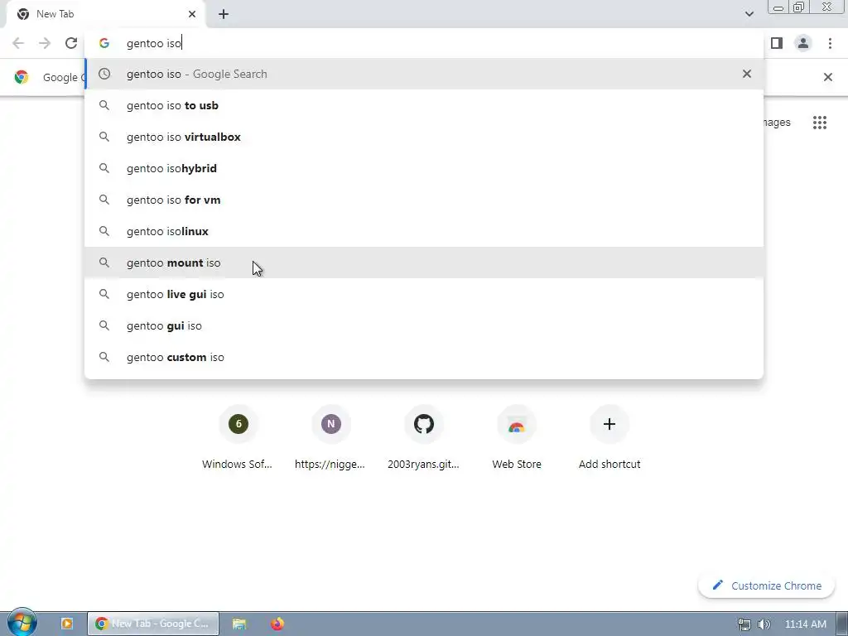The image size is (848, 636).
Task: Click the browser back arrow
Action: (x=18, y=43)
